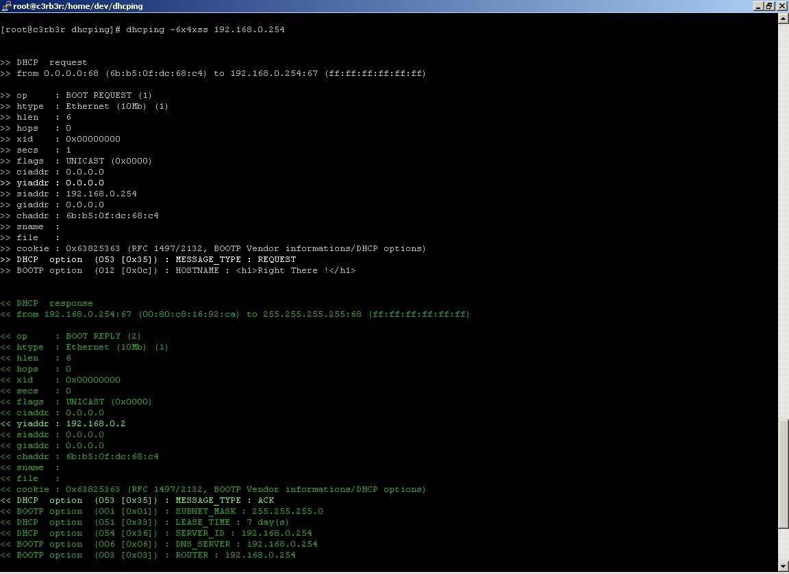789x574 pixels.
Task: Click the PuTTY icon in the title bar
Action: 5,6
